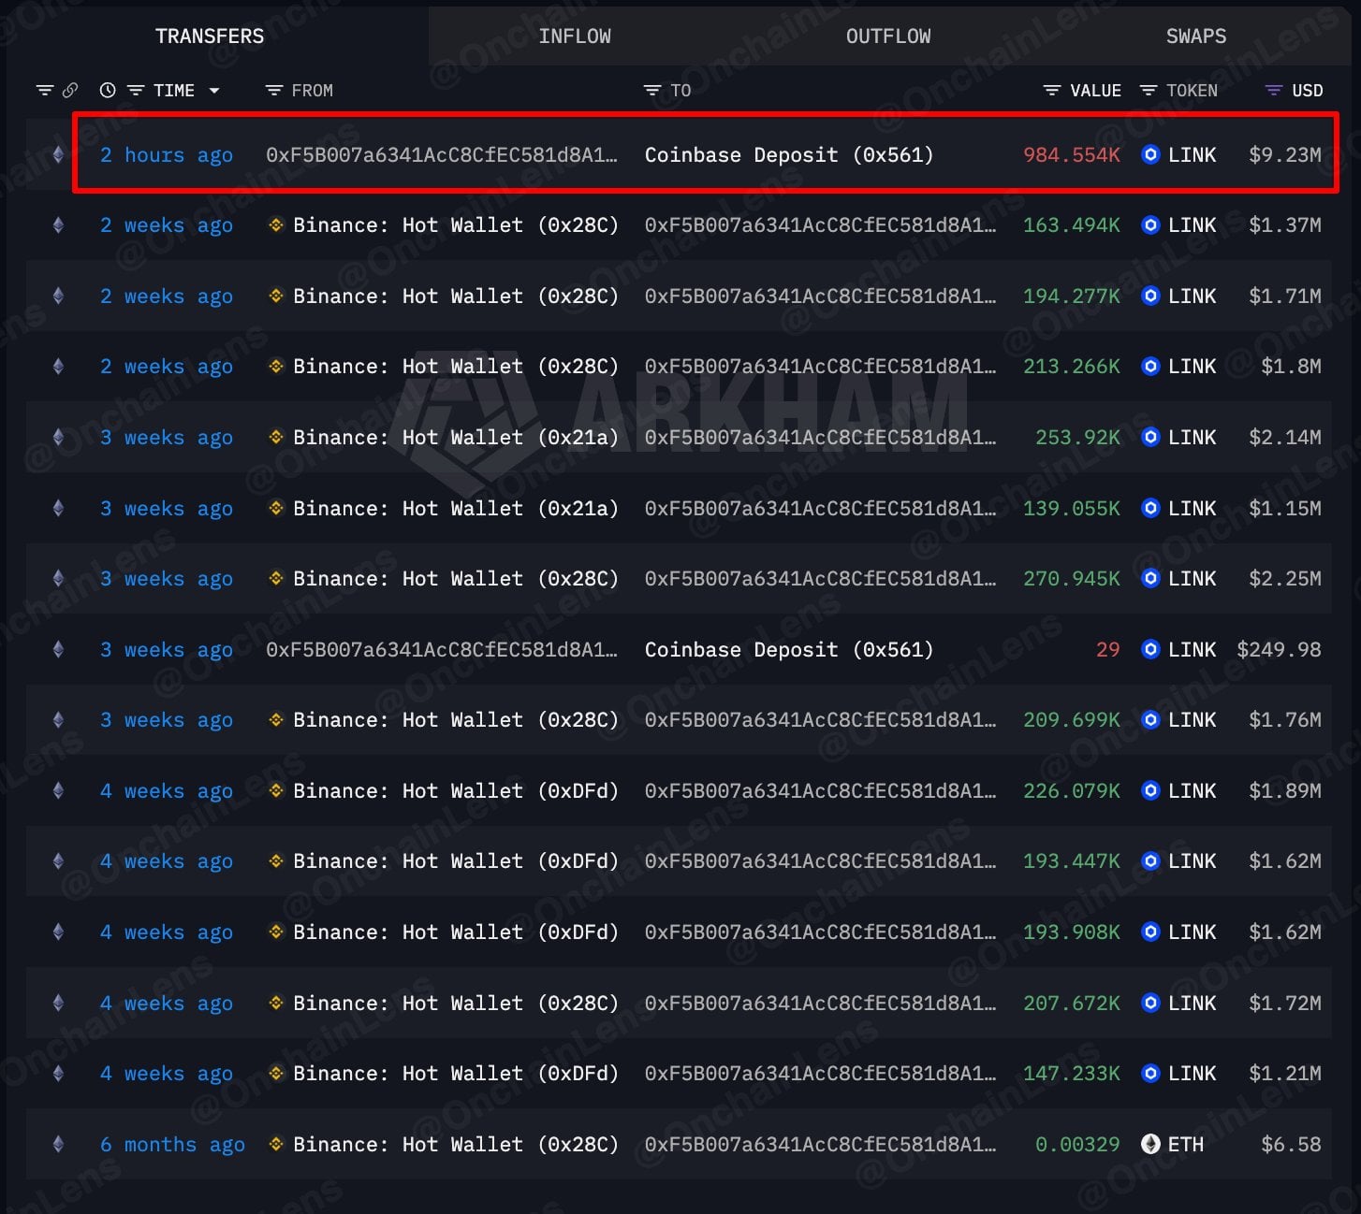Click Binance icon in the 163.494K row
This screenshot has width=1361, height=1214.
[x=276, y=225]
